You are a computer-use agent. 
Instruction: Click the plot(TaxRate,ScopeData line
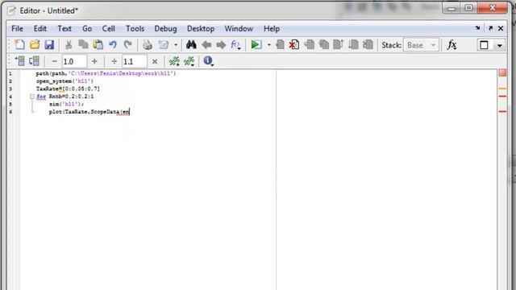89,112
